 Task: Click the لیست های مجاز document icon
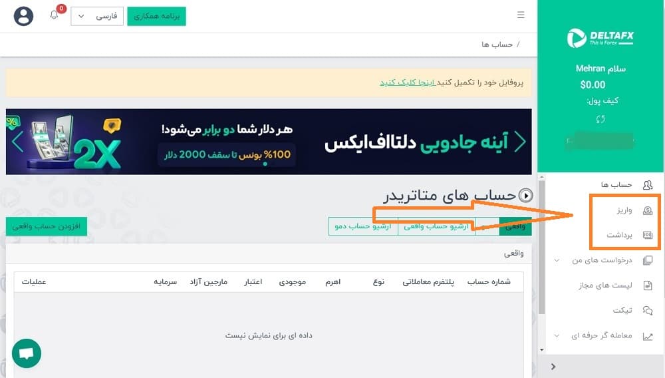click(x=648, y=285)
